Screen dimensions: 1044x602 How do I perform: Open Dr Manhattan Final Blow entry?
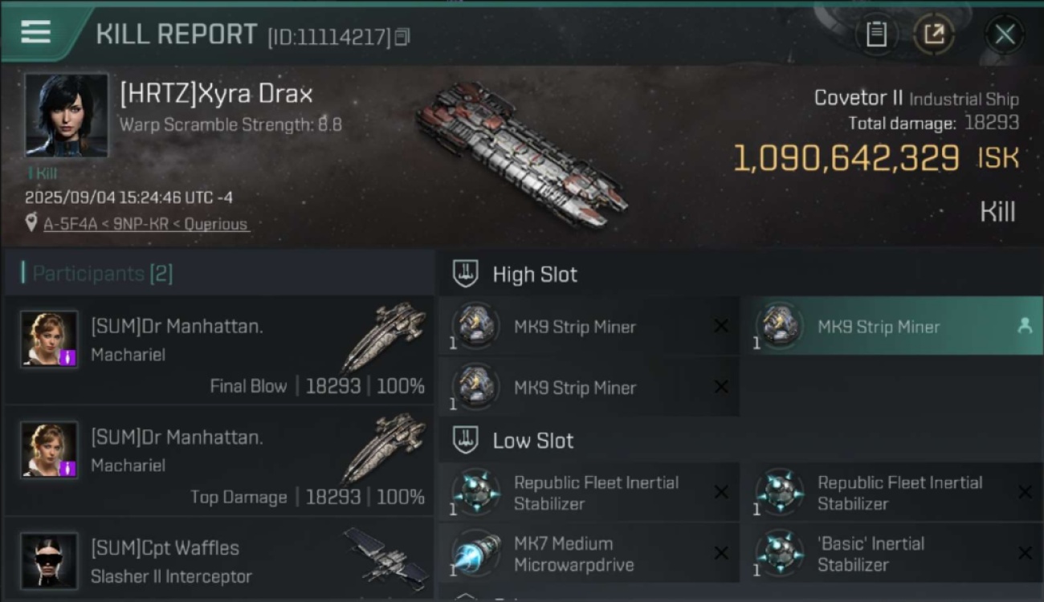tap(219, 349)
